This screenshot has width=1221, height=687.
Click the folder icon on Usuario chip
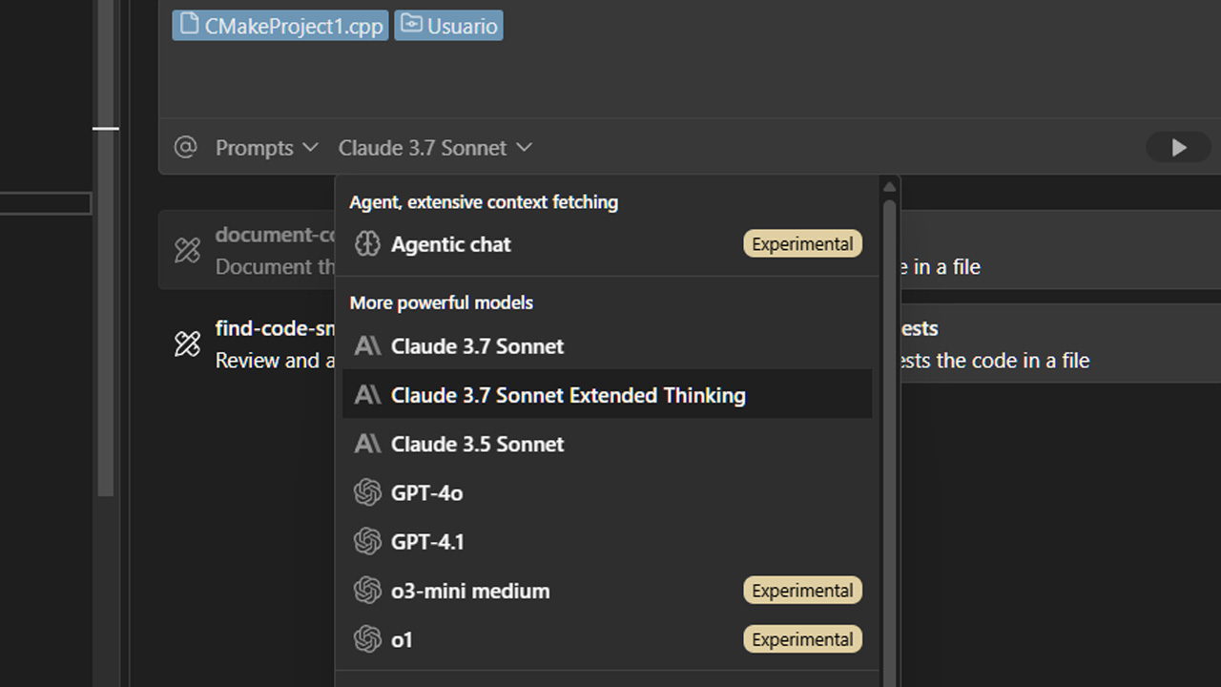tap(411, 25)
